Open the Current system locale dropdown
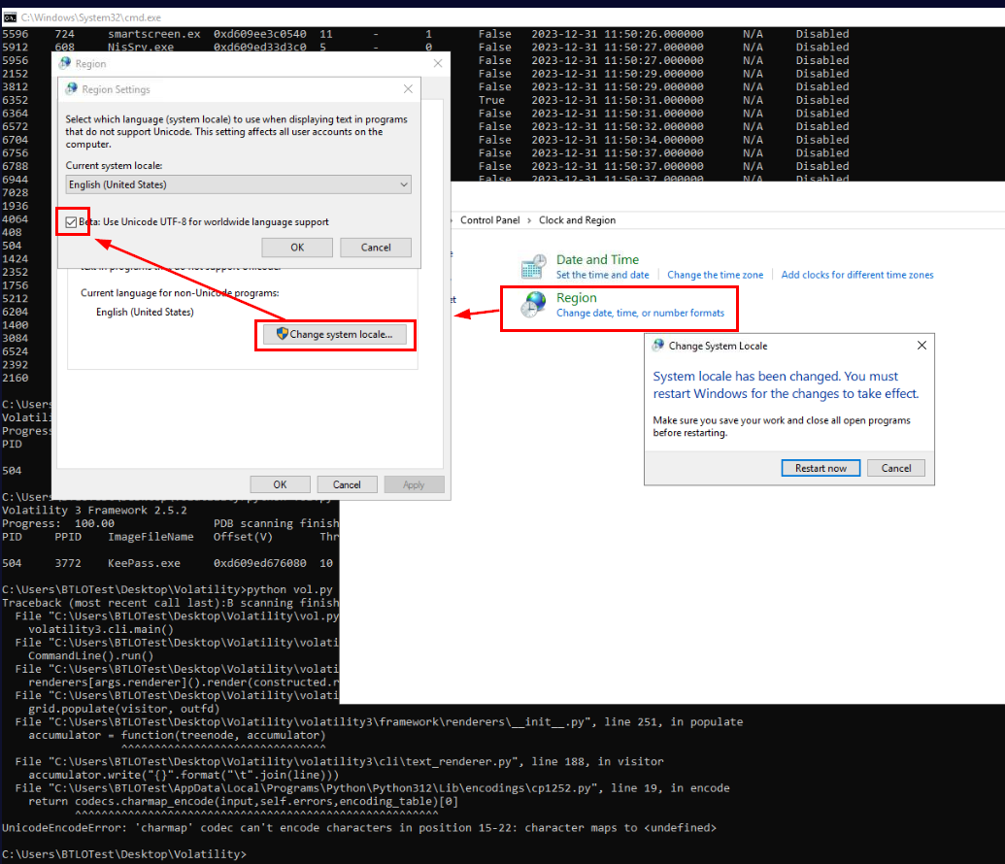1005x864 pixels. click(239, 184)
